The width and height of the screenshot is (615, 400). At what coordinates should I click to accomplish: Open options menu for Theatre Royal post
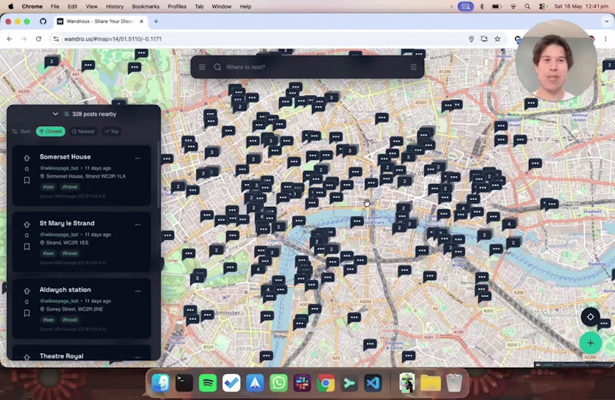coord(138,357)
